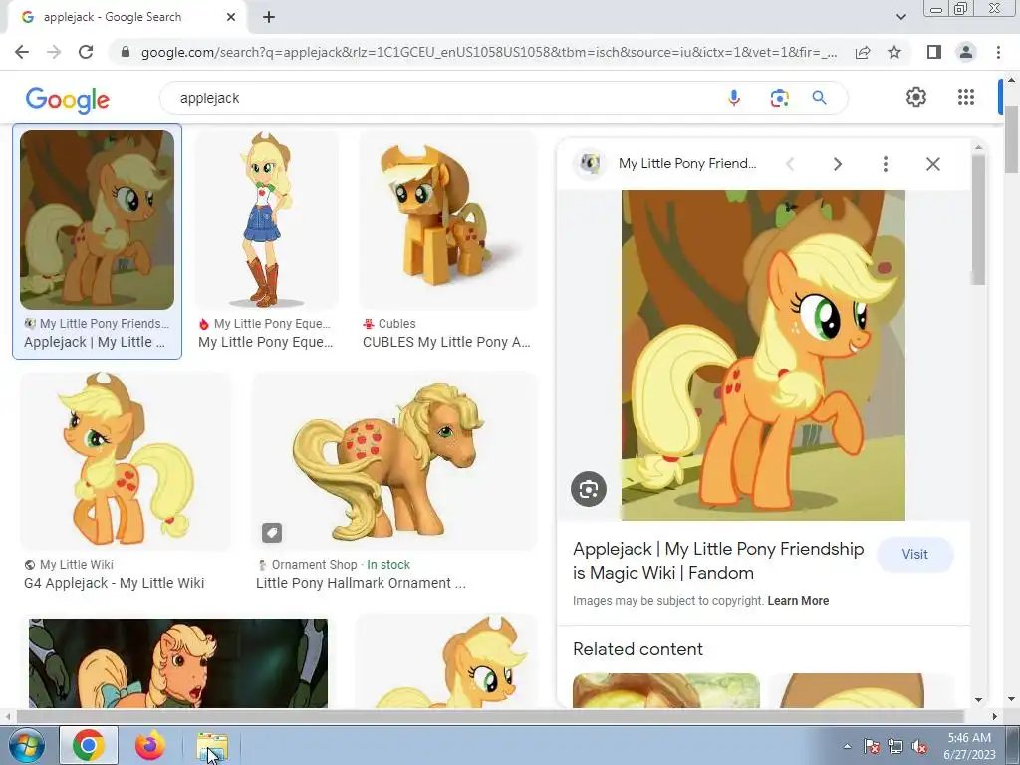Select the first Applejack wiki thumbnail

click(x=97, y=219)
